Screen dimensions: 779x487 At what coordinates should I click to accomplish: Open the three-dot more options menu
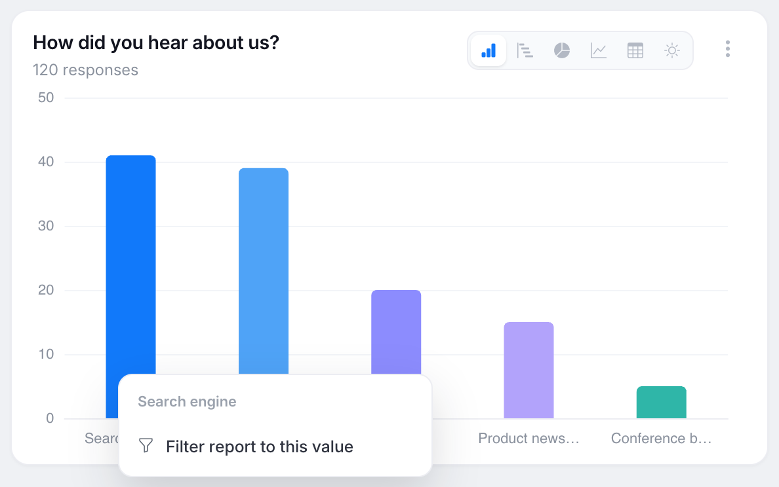click(727, 49)
